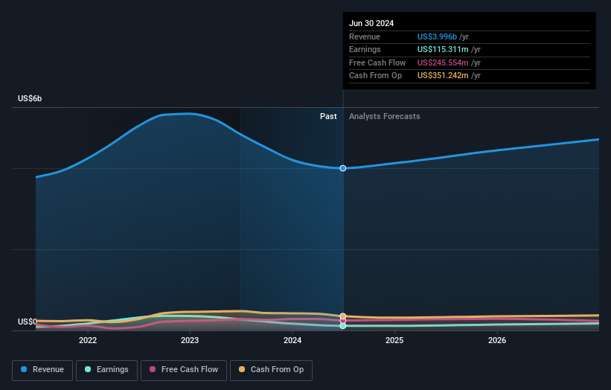Click the orange Cash From Op legend dot

tap(242, 369)
